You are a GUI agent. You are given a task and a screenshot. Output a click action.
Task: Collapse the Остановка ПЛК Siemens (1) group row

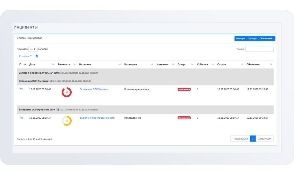[145, 81]
